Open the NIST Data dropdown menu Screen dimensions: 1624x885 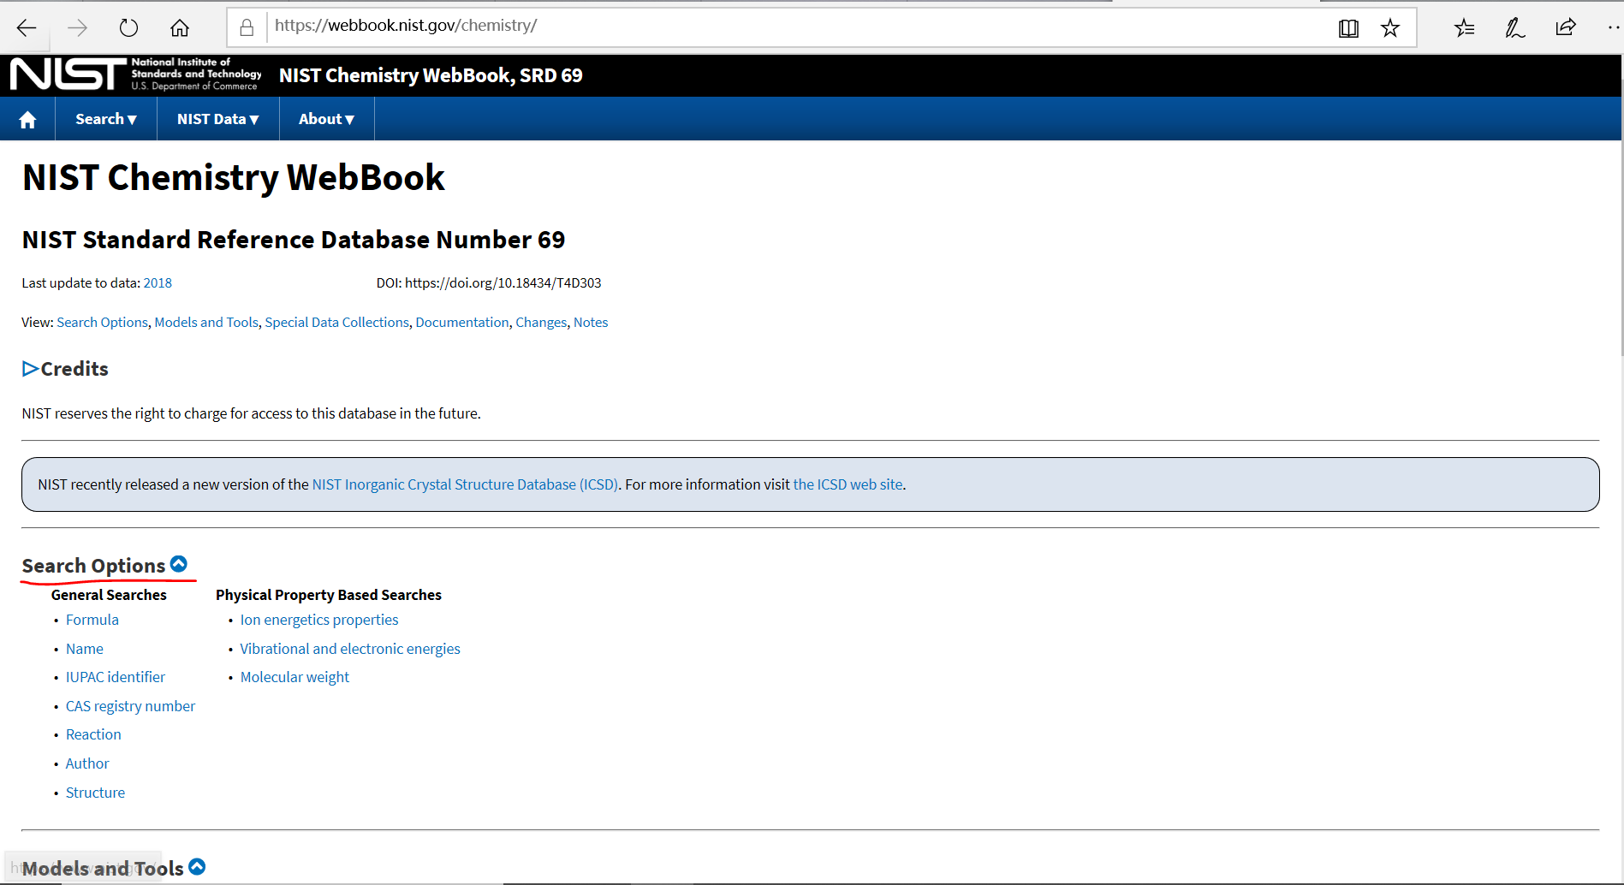(x=217, y=120)
